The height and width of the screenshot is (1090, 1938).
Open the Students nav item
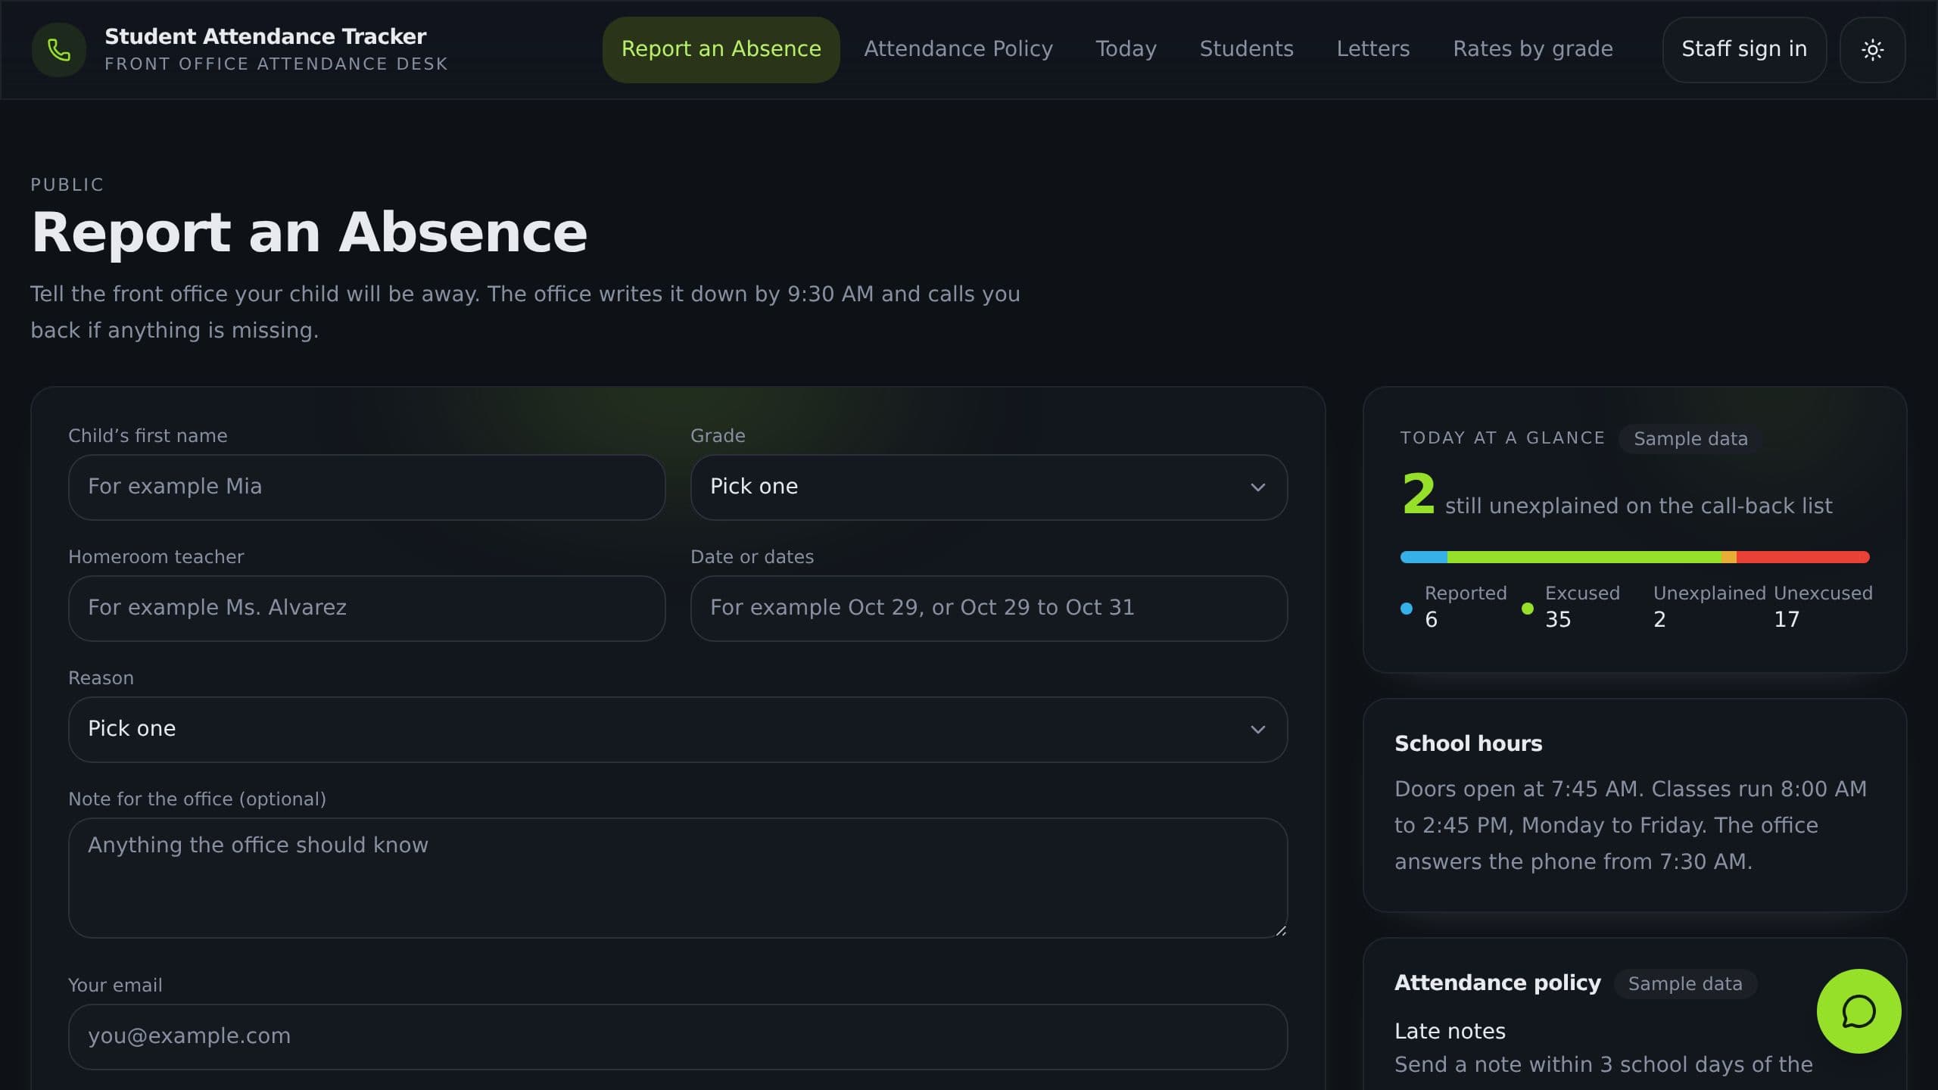pos(1246,50)
